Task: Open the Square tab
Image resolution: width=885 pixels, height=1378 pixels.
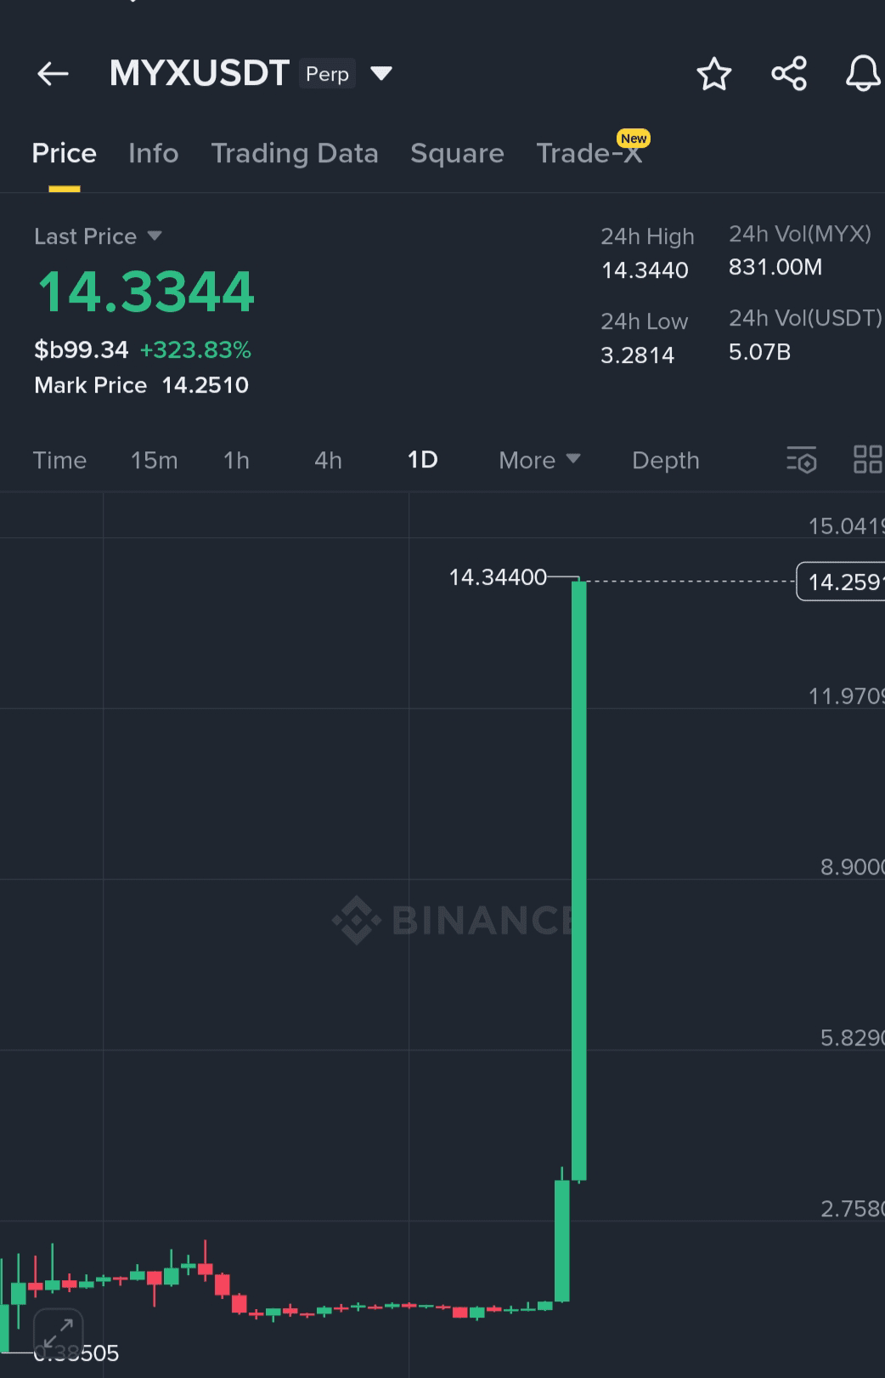Action: (457, 153)
